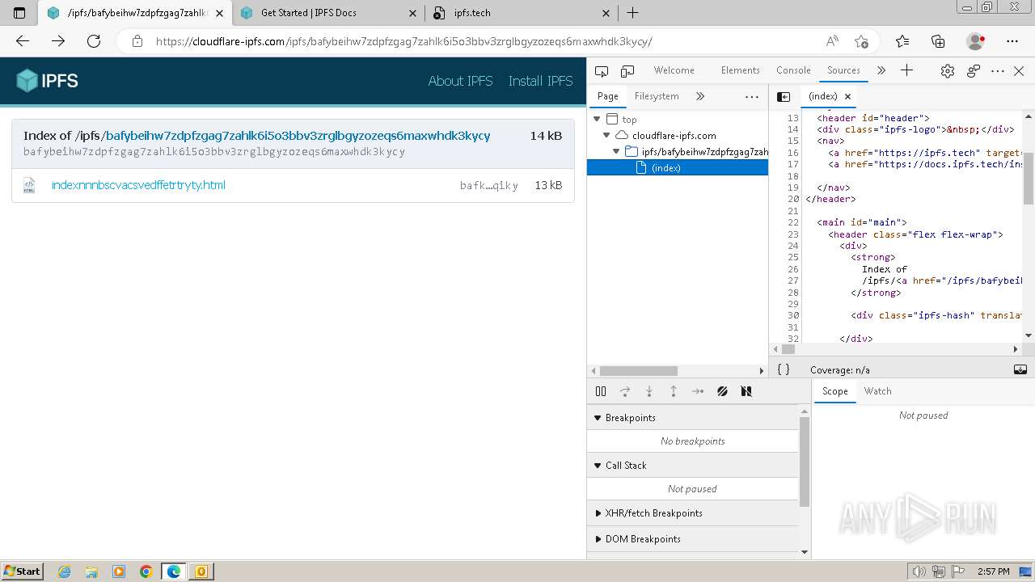Collapse the top frame tree node
This screenshot has height=582, width=1035.
(x=597, y=119)
